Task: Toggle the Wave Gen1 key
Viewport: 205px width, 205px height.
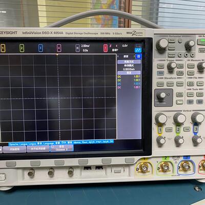Action: pos(190,102)
